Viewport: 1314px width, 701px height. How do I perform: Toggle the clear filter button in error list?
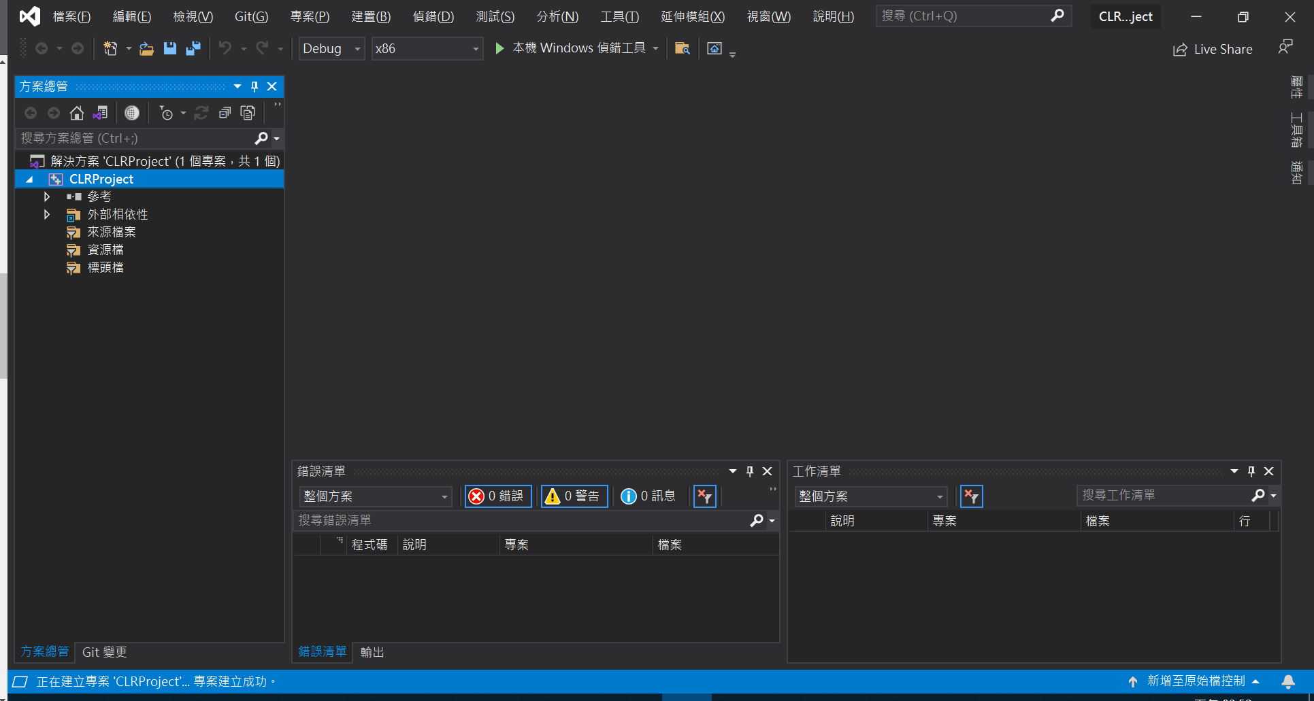[705, 496]
